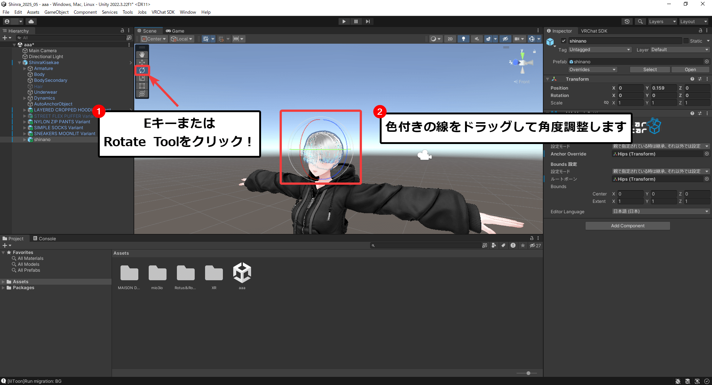
Task: Click the Add Component button
Action: coord(627,226)
